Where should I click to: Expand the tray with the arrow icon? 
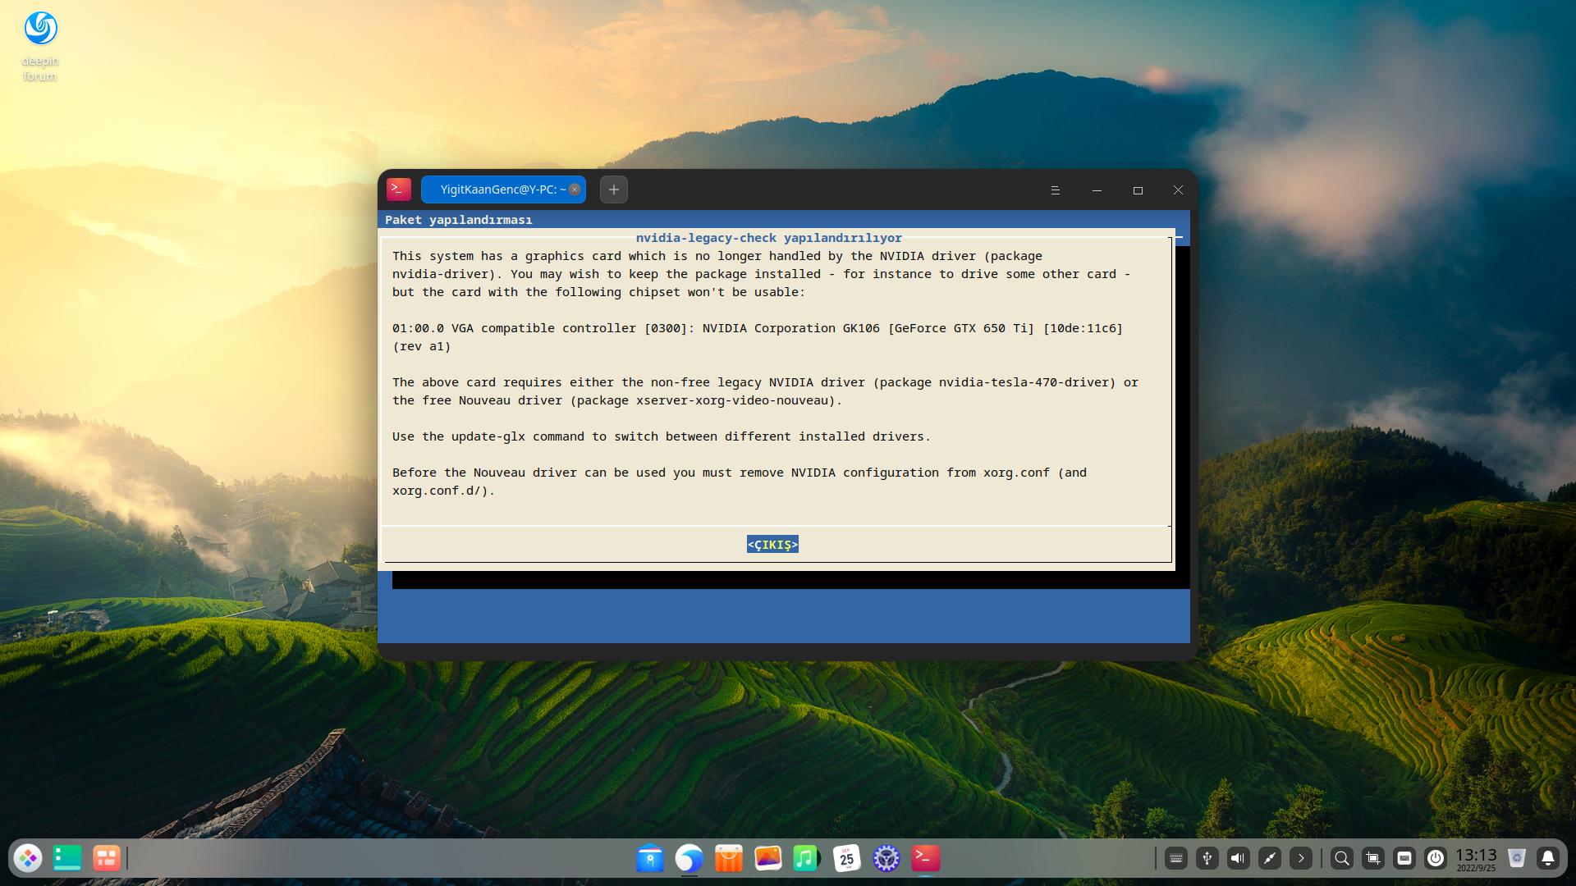(1301, 858)
